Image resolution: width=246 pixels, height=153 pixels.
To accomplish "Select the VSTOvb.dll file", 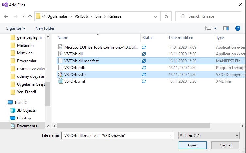I will (74, 54).
